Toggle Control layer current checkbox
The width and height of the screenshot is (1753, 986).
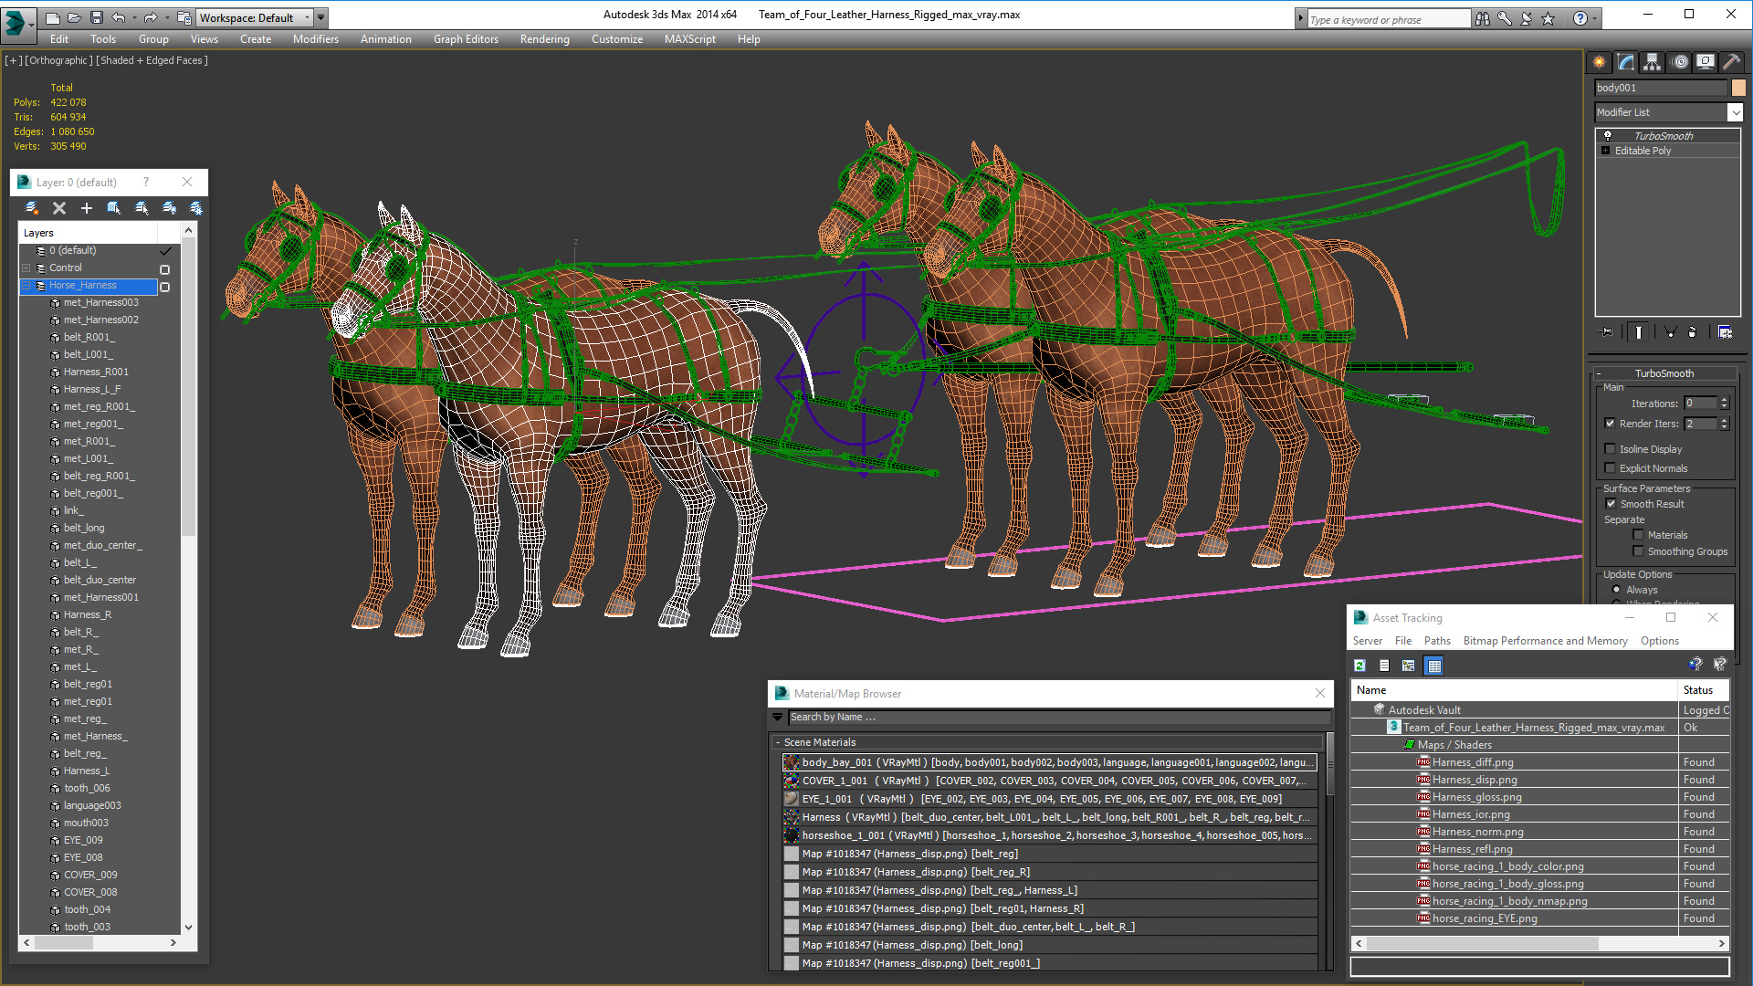click(164, 269)
